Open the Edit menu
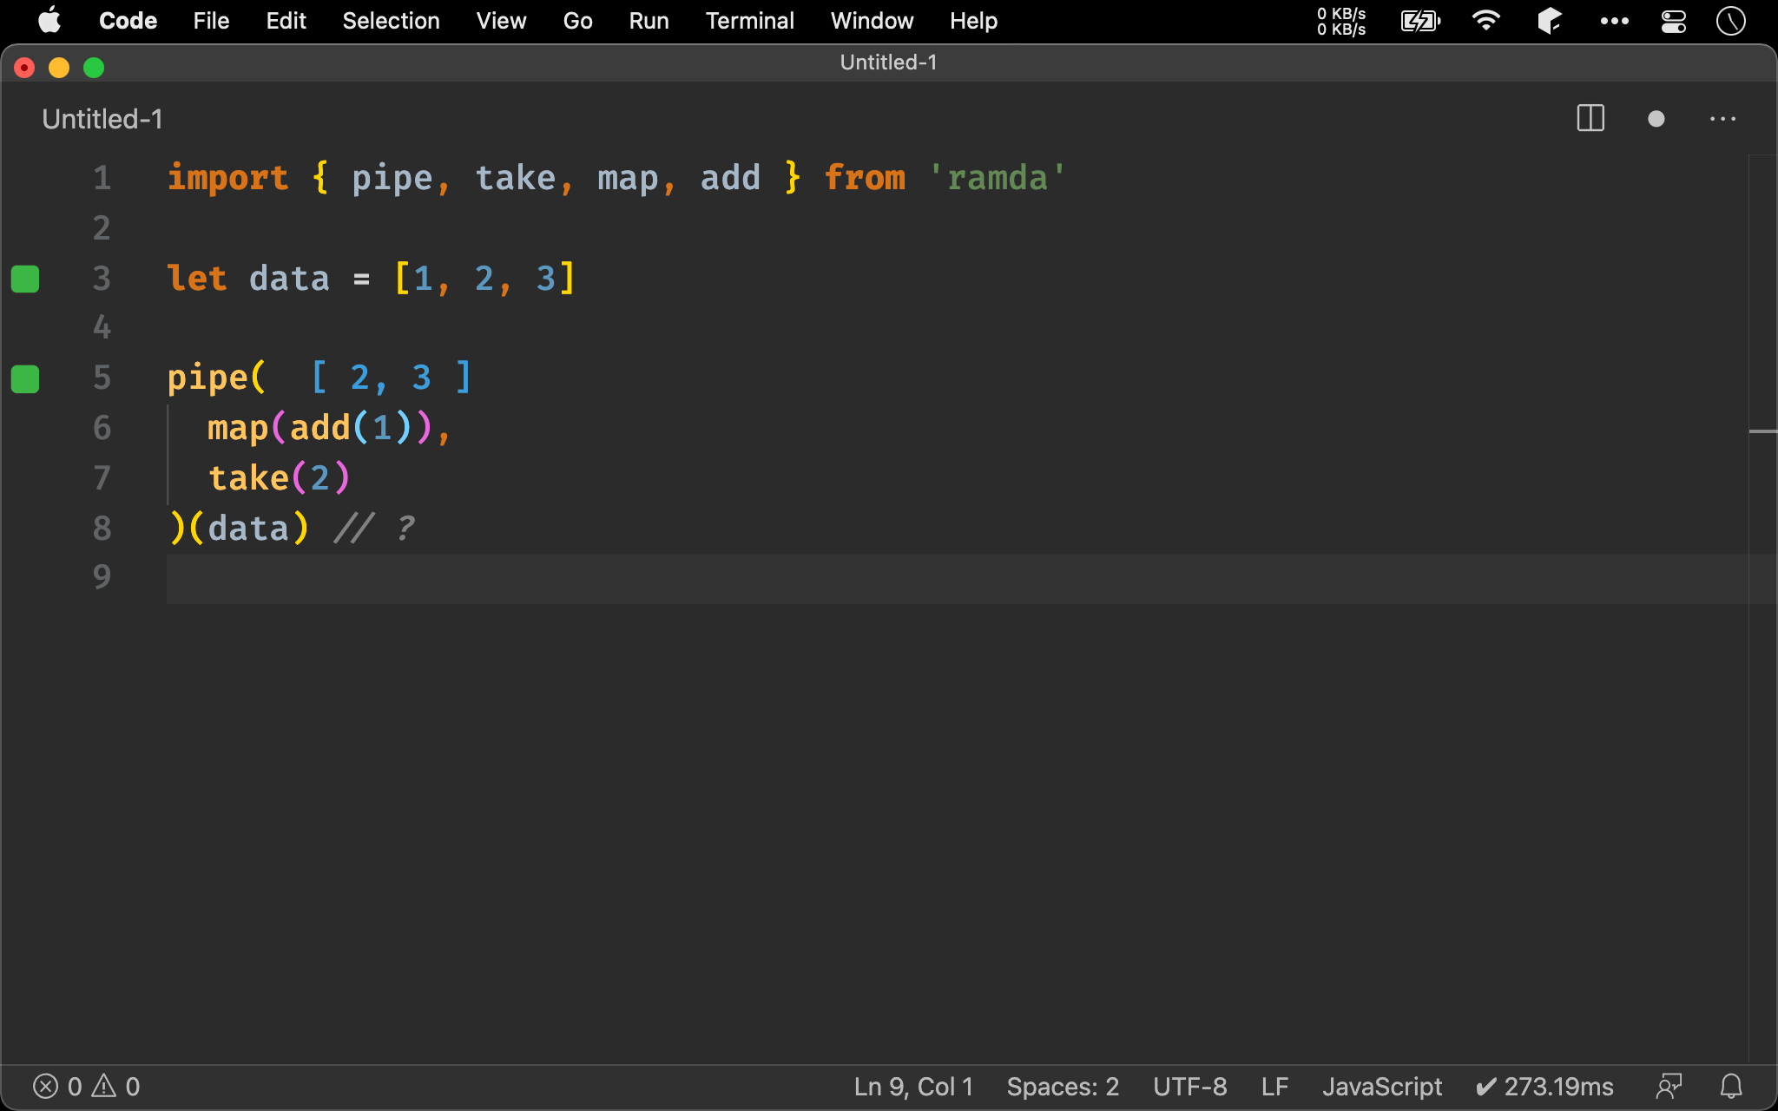1778x1111 pixels. 286,21
